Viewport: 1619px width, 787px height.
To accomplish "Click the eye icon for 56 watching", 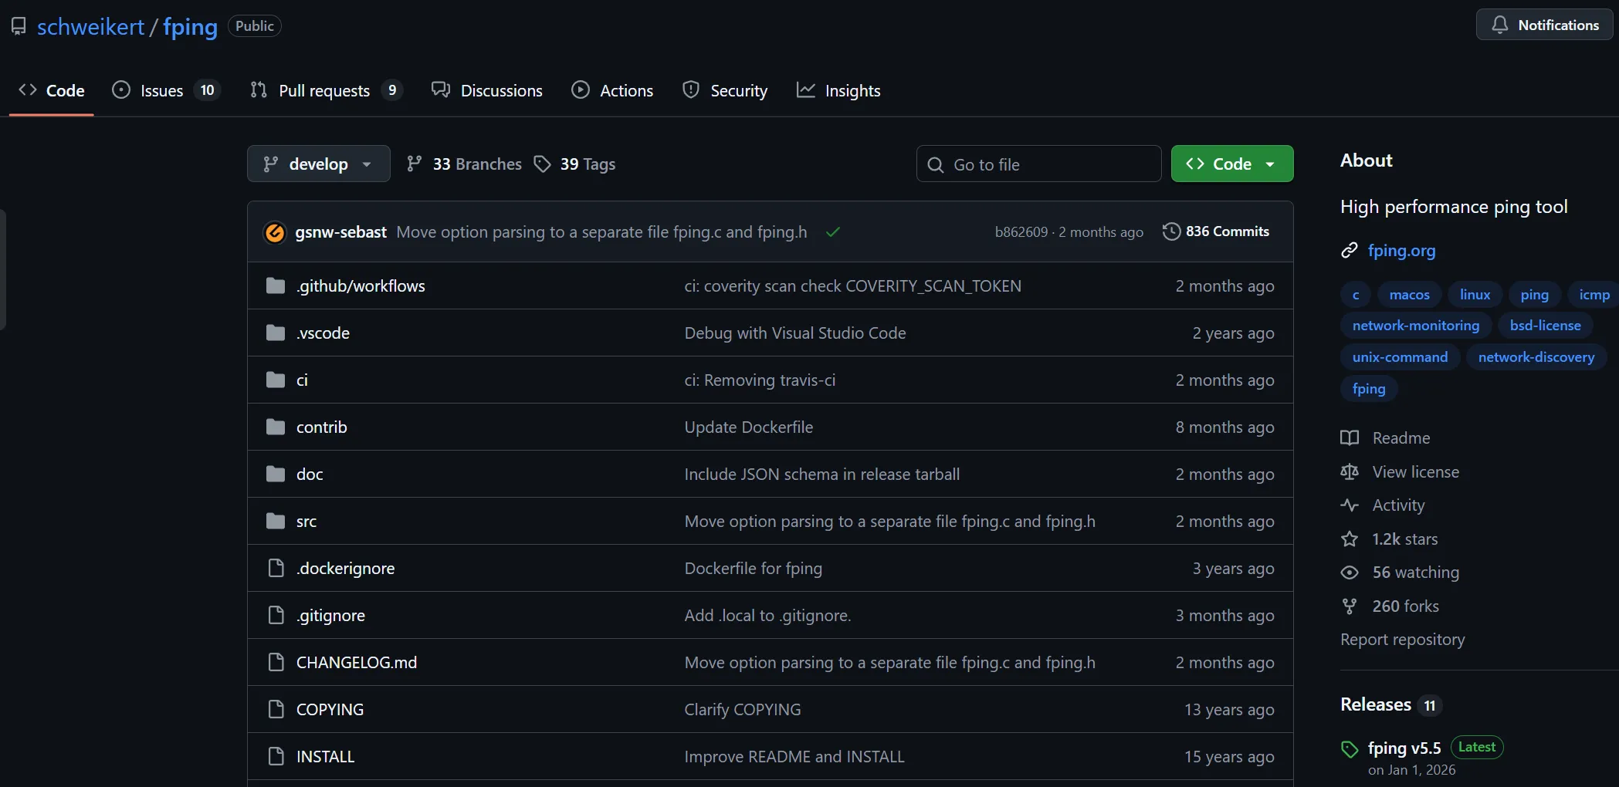I will pyautogui.click(x=1350, y=573).
